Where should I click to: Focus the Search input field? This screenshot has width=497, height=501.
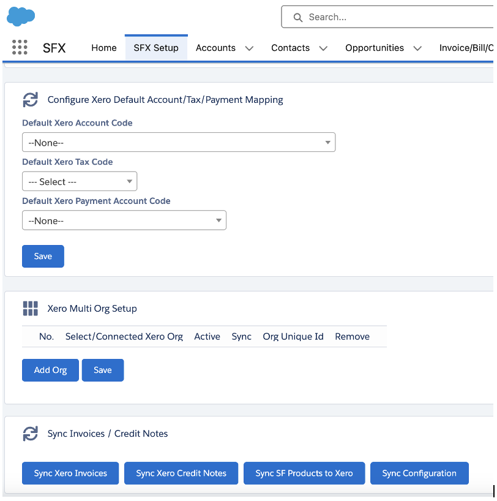click(x=388, y=17)
